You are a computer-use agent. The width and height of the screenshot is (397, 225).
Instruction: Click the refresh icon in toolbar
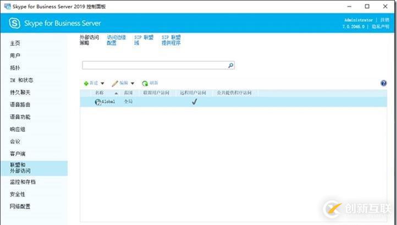point(145,84)
